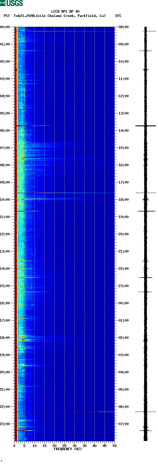Screen dimensions: 158x464
Task: Click the '50' frequency tick label
Action: (114, 446)
